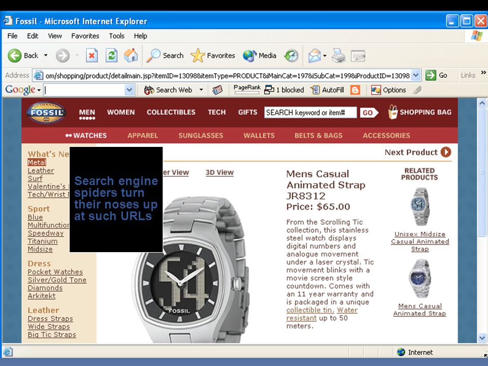Click the PageRank indicator
Viewport: 488px width, 366px height.
pyautogui.click(x=247, y=89)
